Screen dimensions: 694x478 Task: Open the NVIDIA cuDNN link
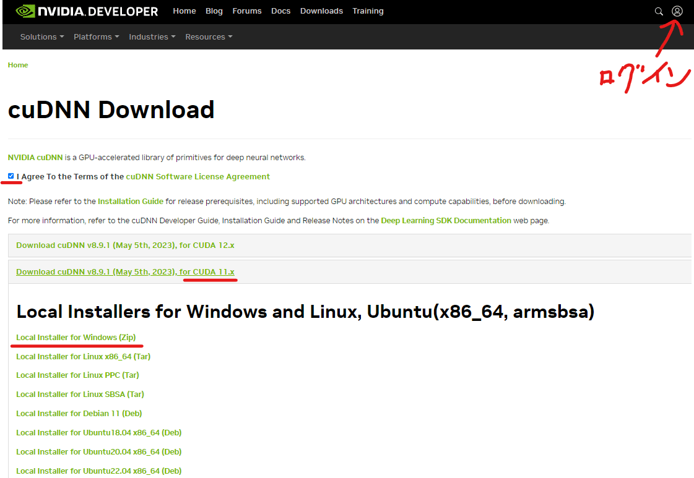[35, 158]
